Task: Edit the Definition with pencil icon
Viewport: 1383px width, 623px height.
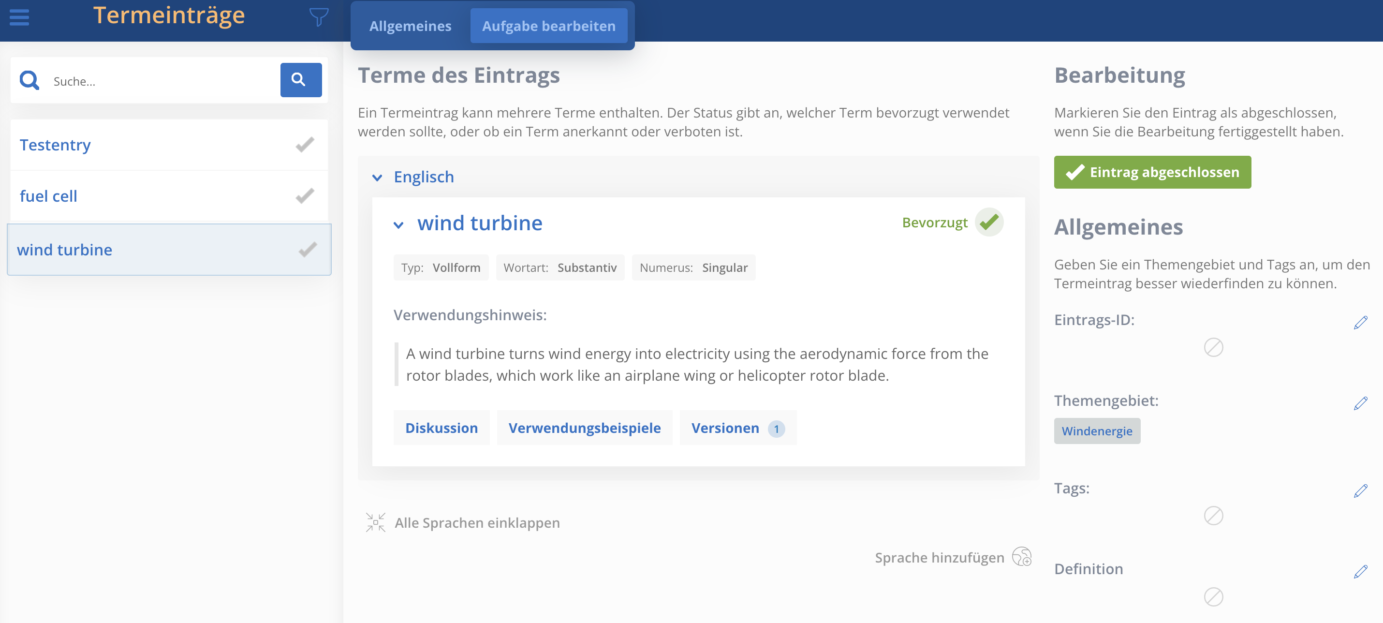Action: pyautogui.click(x=1360, y=571)
